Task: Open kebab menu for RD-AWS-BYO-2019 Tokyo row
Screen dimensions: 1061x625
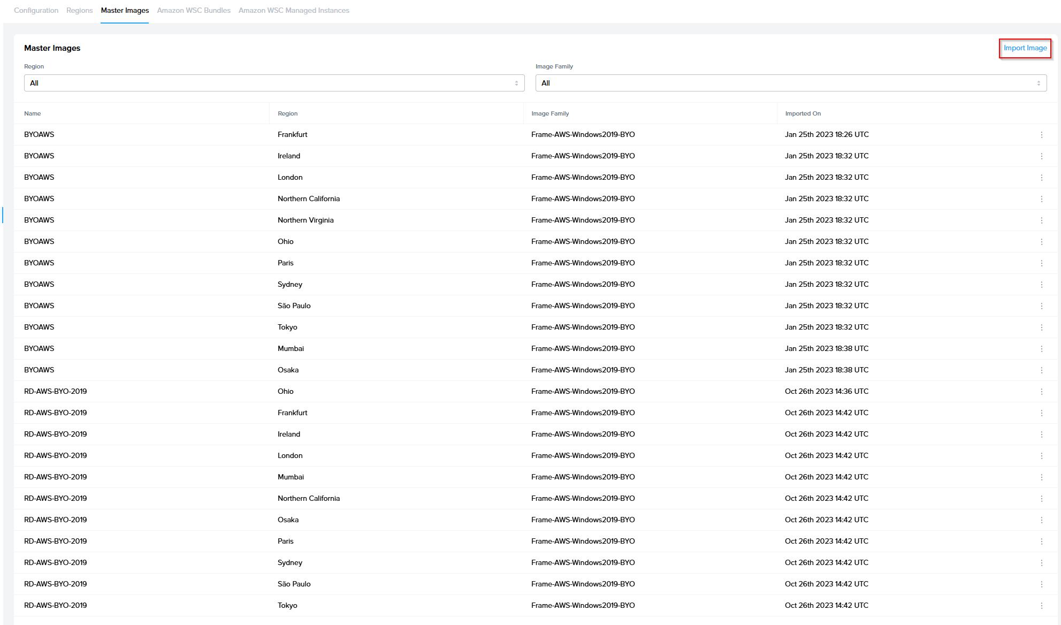Action: [x=1041, y=606]
